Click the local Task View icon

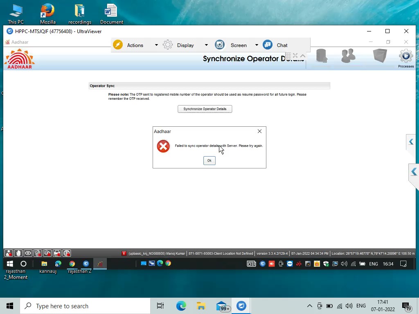pyautogui.click(x=160, y=306)
